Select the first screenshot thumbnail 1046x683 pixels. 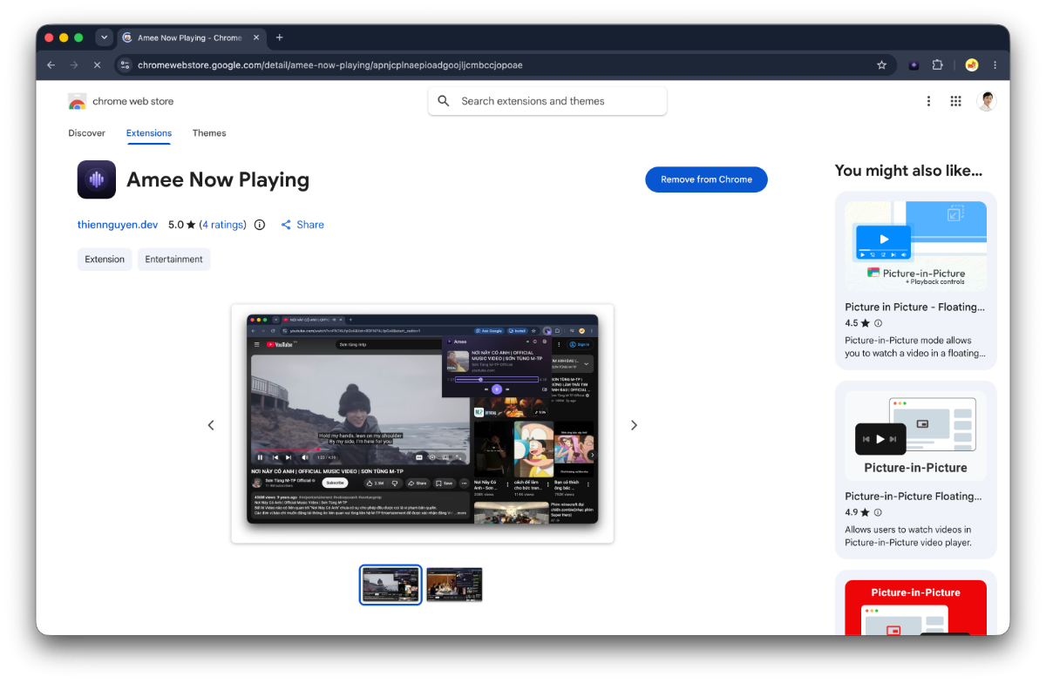(391, 585)
